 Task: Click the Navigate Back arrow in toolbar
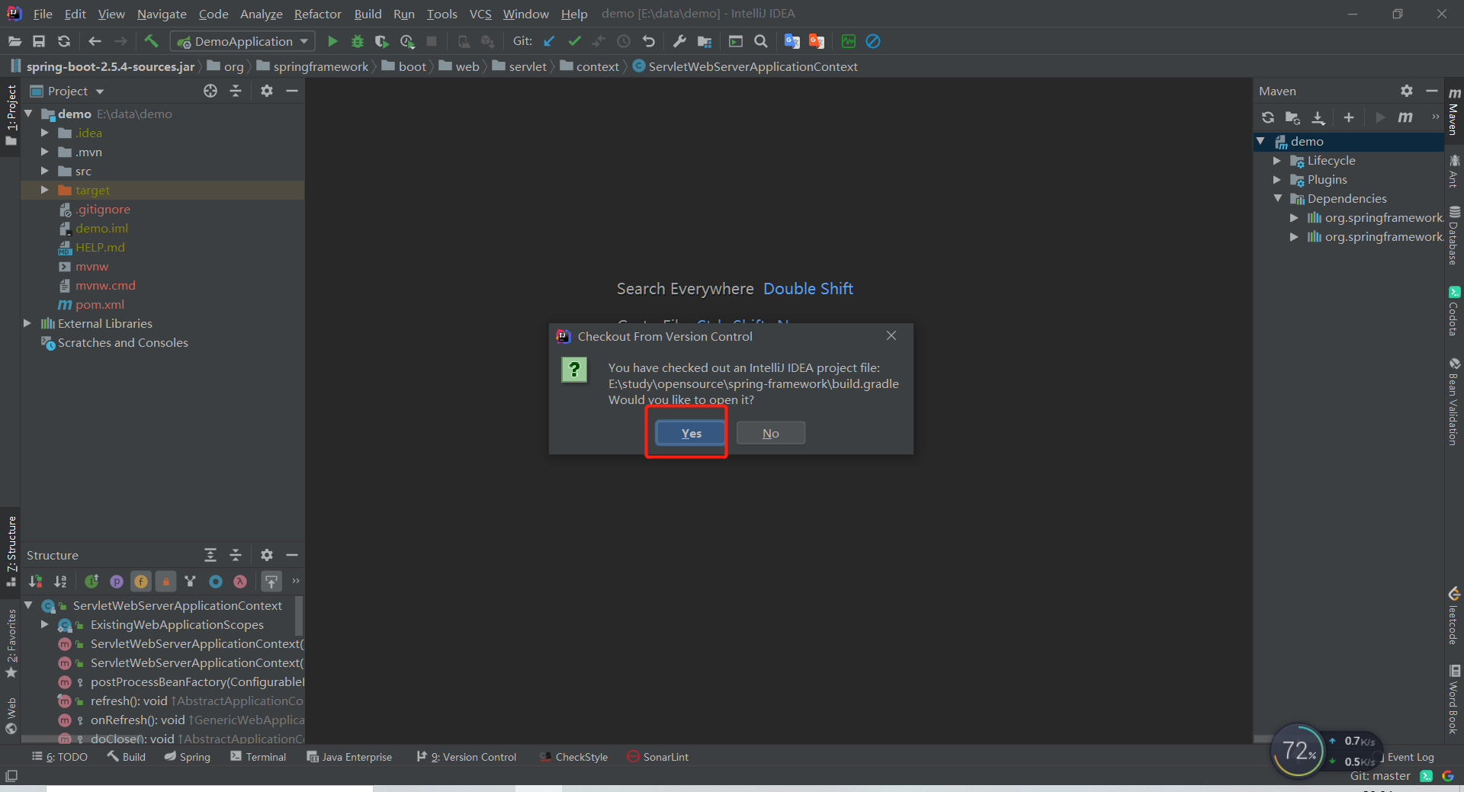(x=95, y=41)
